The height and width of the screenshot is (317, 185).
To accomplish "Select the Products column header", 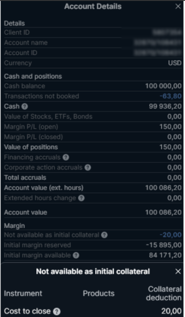I will tap(99, 293).
